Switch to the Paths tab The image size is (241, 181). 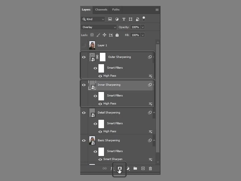coord(116,10)
